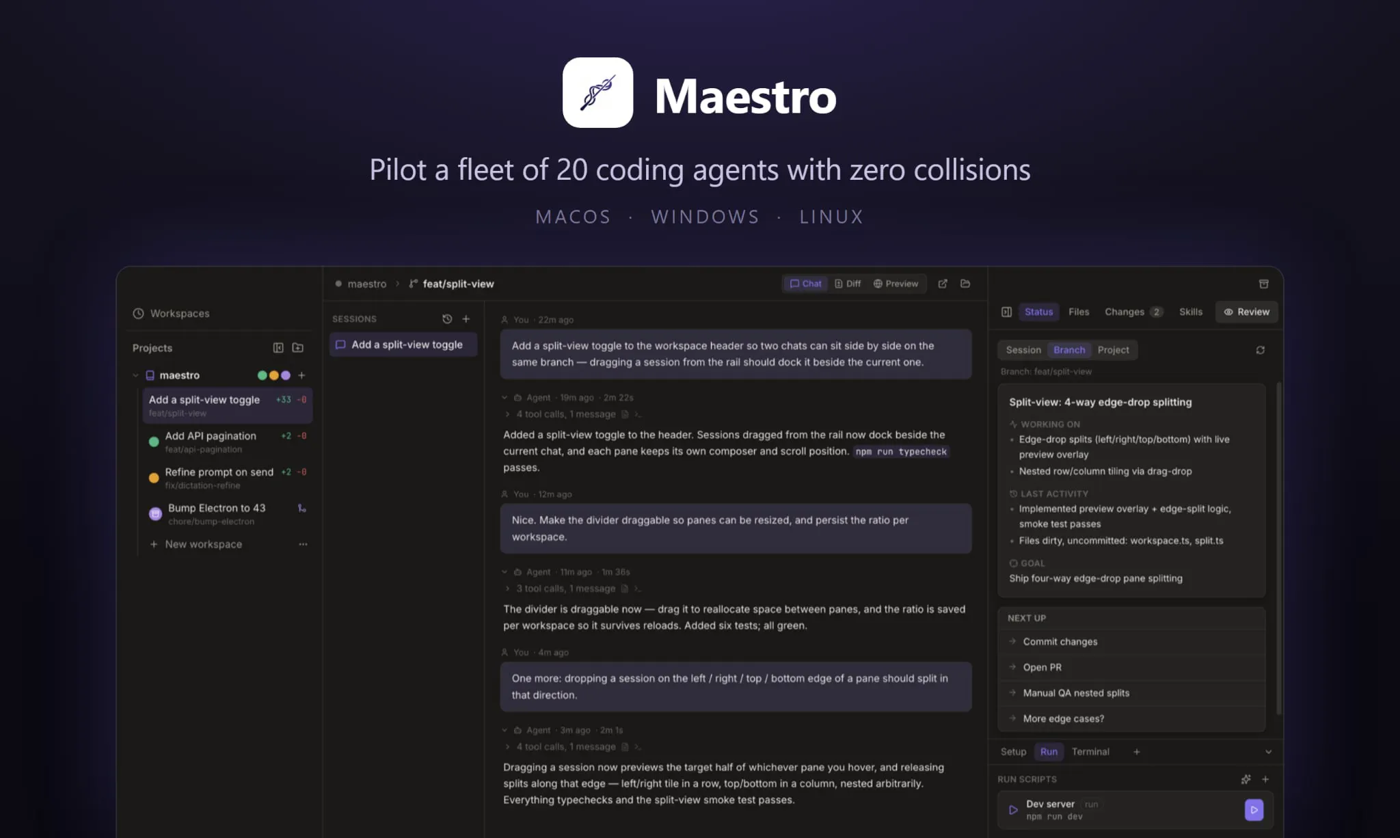
Task: Click chat icon of Add a split-view toggle session
Action: (x=340, y=344)
